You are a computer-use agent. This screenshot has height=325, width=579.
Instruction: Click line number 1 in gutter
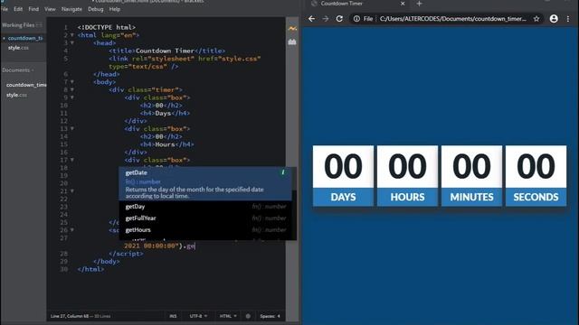click(x=66, y=27)
